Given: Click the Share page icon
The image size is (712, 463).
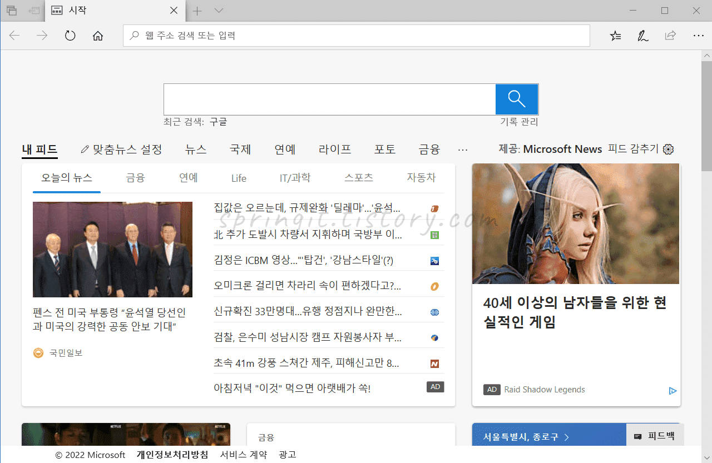Looking at the screenshot, I should [x=671, y=36].
